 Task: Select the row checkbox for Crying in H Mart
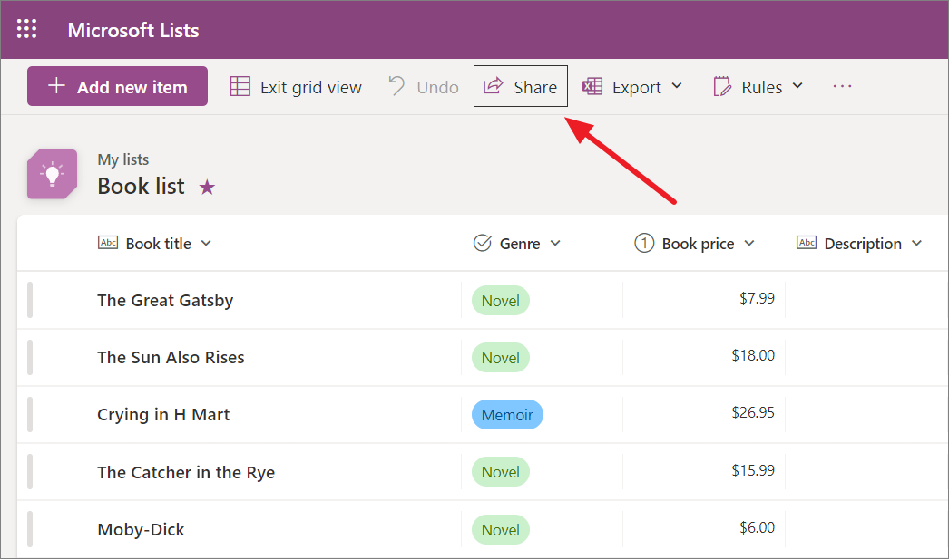coord(30,414)
